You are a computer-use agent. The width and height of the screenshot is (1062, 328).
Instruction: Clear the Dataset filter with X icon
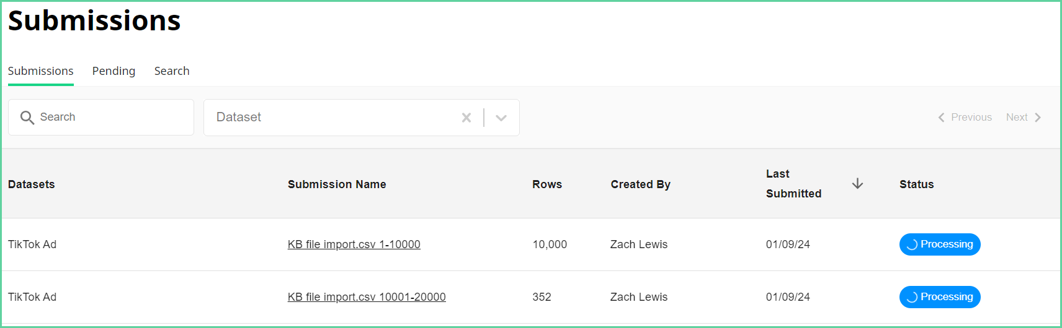click(466, 118)
